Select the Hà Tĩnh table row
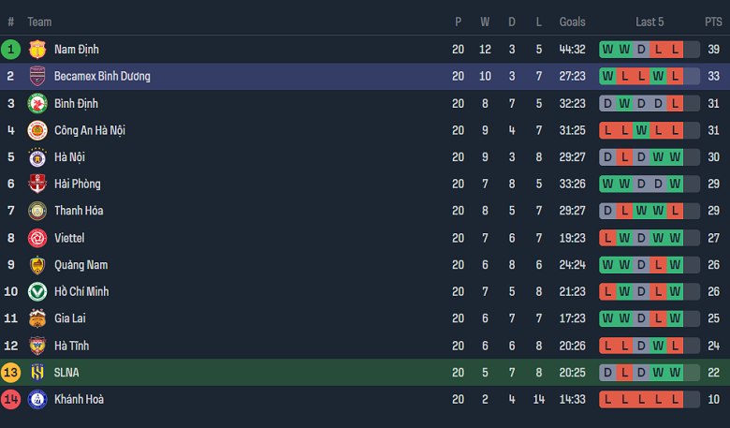 (365, 346)
